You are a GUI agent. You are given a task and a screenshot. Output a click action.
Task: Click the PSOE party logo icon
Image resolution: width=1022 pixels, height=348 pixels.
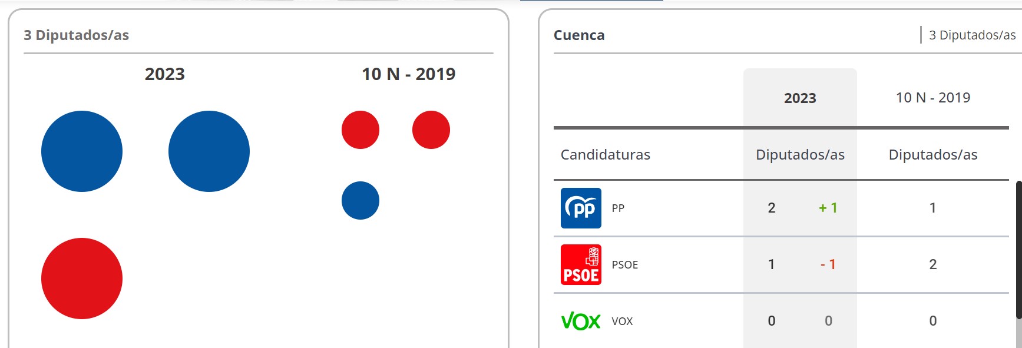pos(581,264)
